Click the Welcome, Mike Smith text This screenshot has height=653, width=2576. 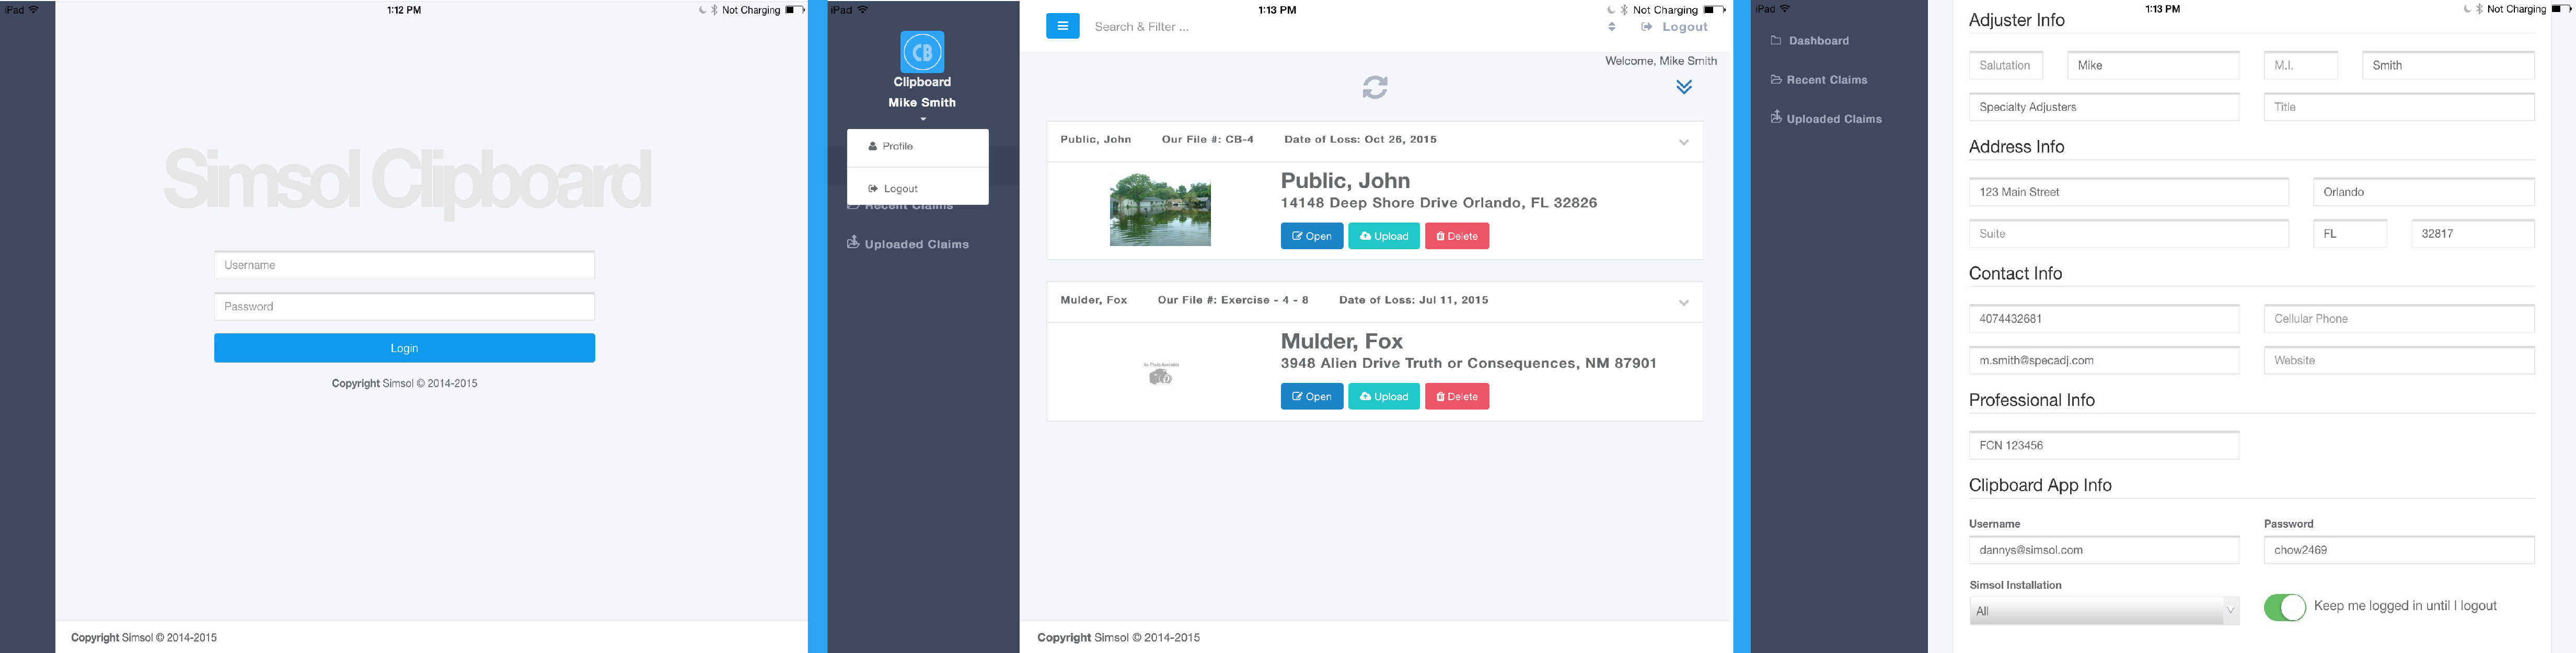[1660, 61]
